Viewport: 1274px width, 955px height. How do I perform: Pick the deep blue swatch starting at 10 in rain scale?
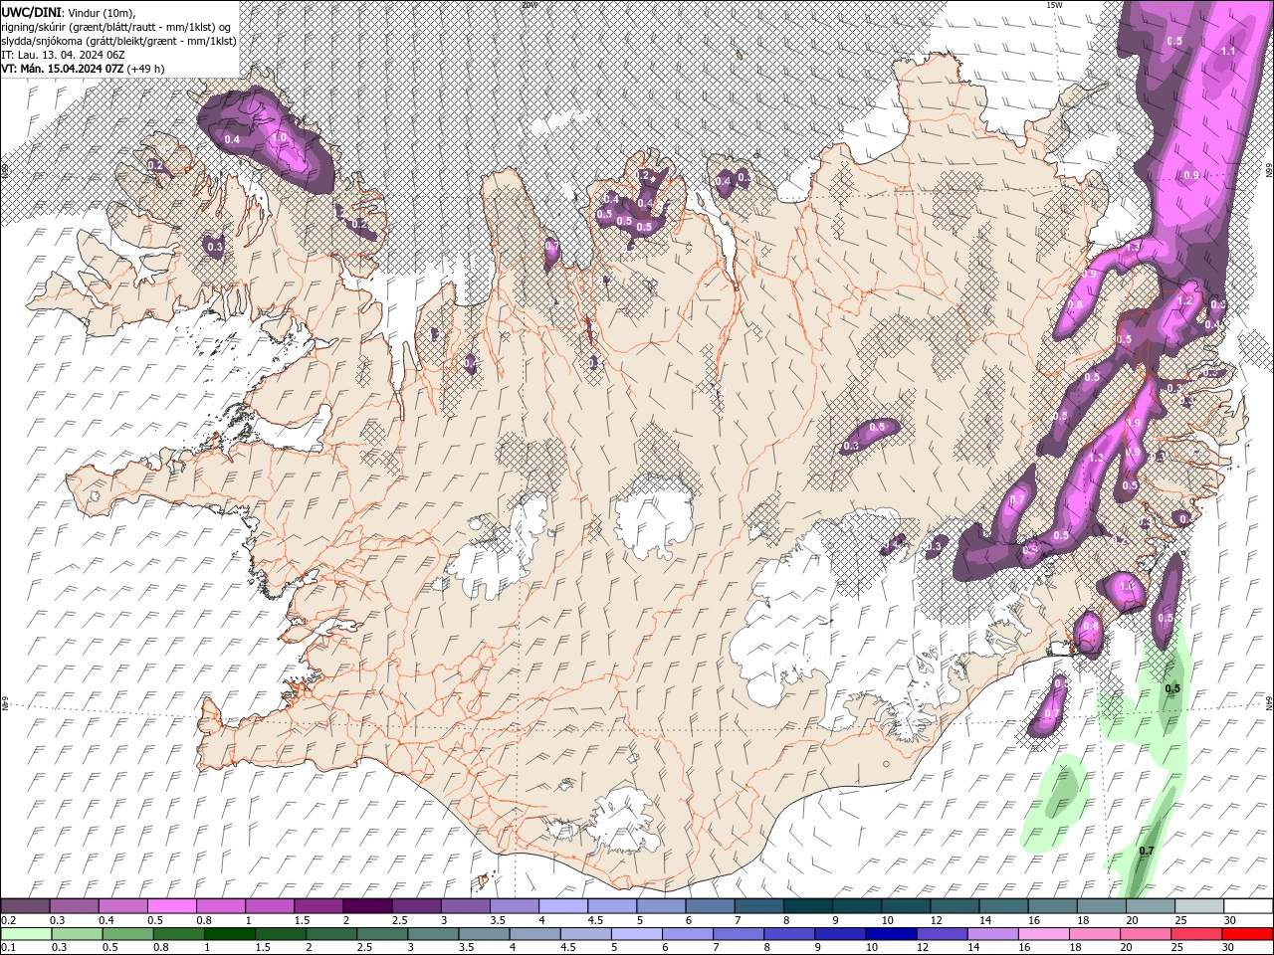892,934
